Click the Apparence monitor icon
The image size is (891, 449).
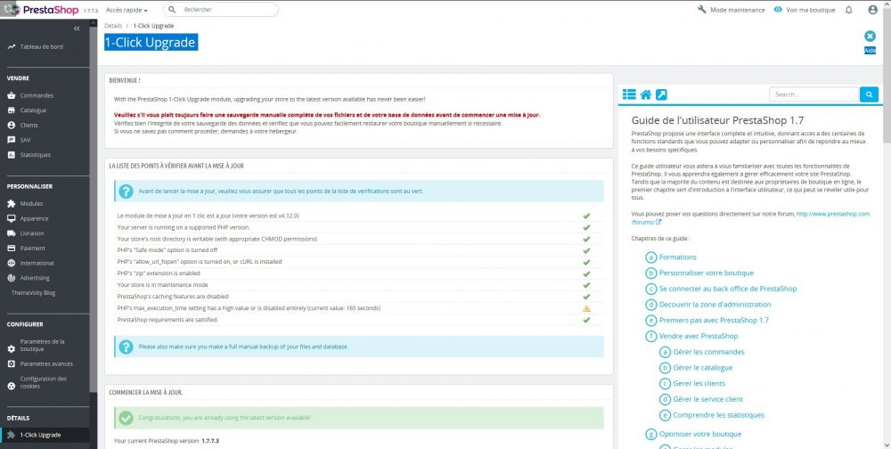pos(12,218)
